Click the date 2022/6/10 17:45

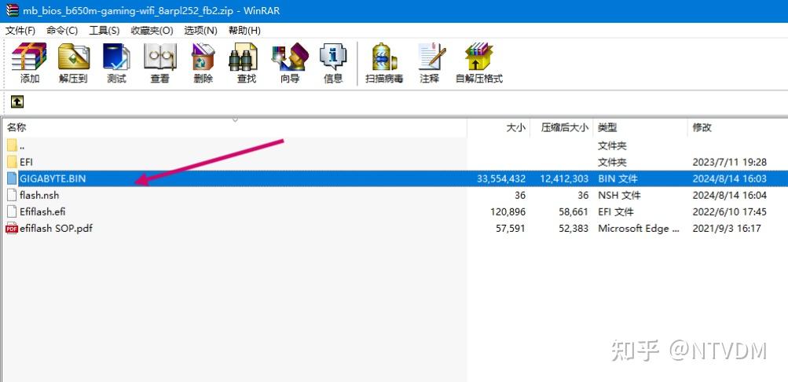(729, 211)
